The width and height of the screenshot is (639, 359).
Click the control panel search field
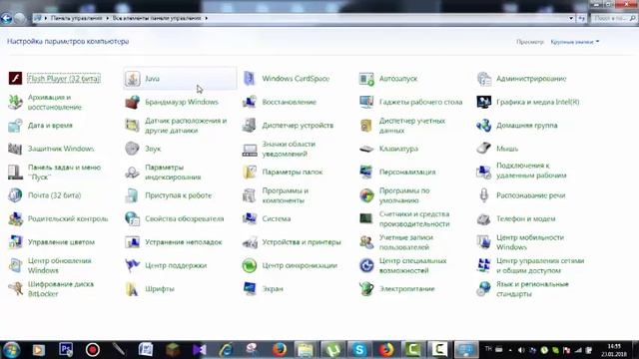pos(614,18)
